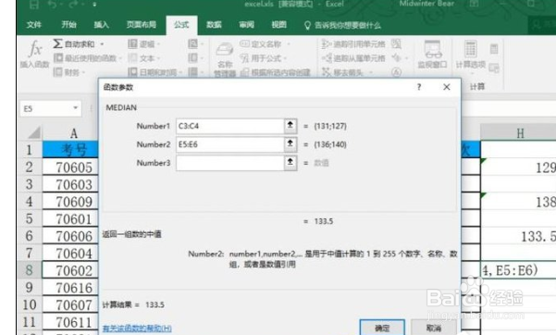Select row 8 header
The height and width of the screenshot is (335, 556).
(x=30, y=270)
